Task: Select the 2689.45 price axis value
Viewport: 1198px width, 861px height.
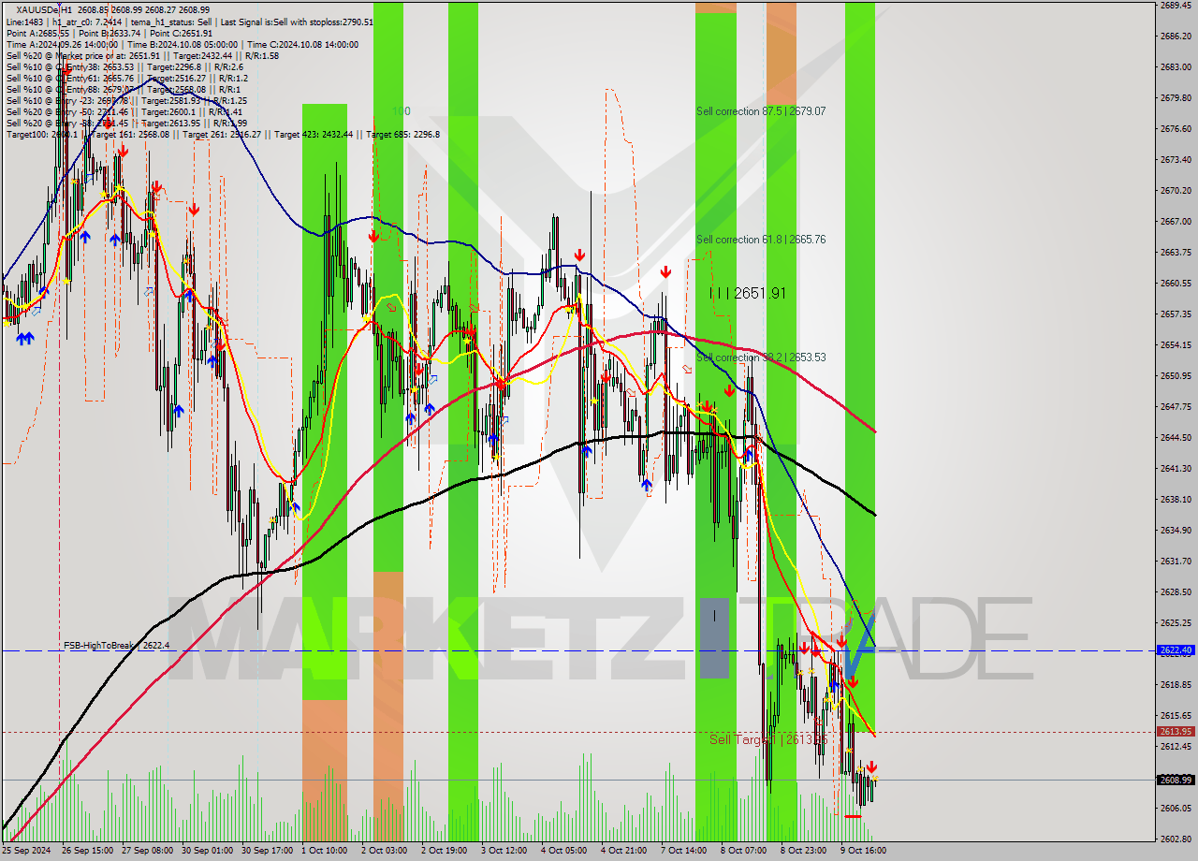Action: (x=1176, y=5)
